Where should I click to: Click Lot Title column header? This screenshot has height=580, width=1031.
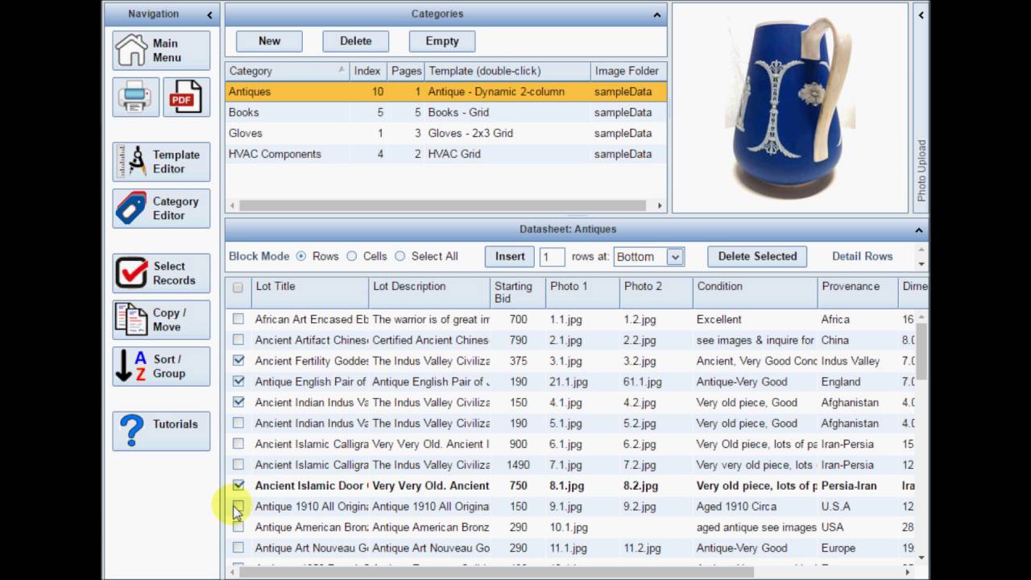[x=310, y=293]
